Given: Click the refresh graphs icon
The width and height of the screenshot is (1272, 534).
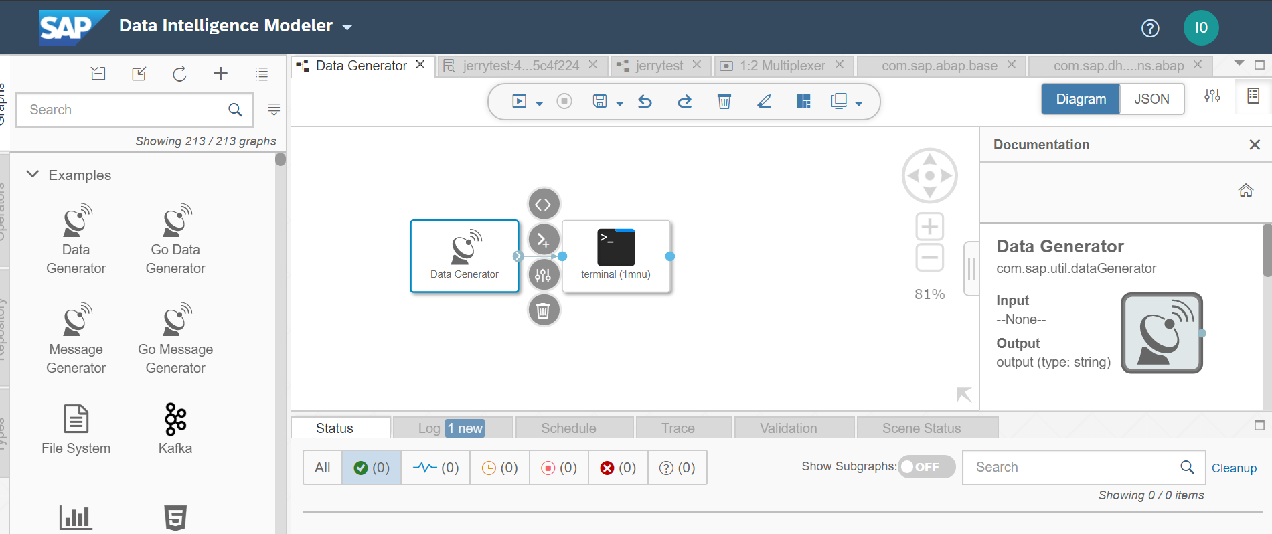Looking at the screenshot, I should tap(179, 74).
